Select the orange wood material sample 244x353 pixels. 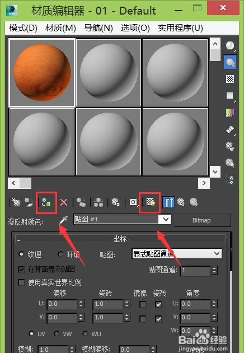pos(42,72)
